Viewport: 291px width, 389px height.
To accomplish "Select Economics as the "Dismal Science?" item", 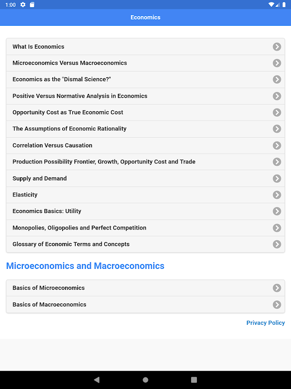I will (x=62, y=80).
